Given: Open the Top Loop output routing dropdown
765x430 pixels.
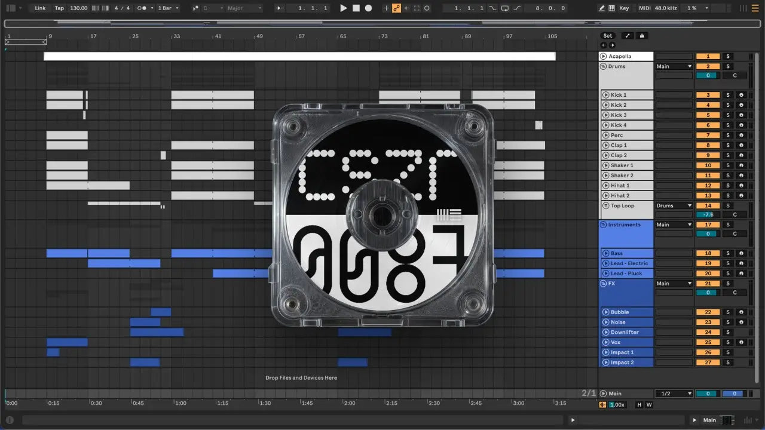Looking at the screenshot, I should [674, 205].
